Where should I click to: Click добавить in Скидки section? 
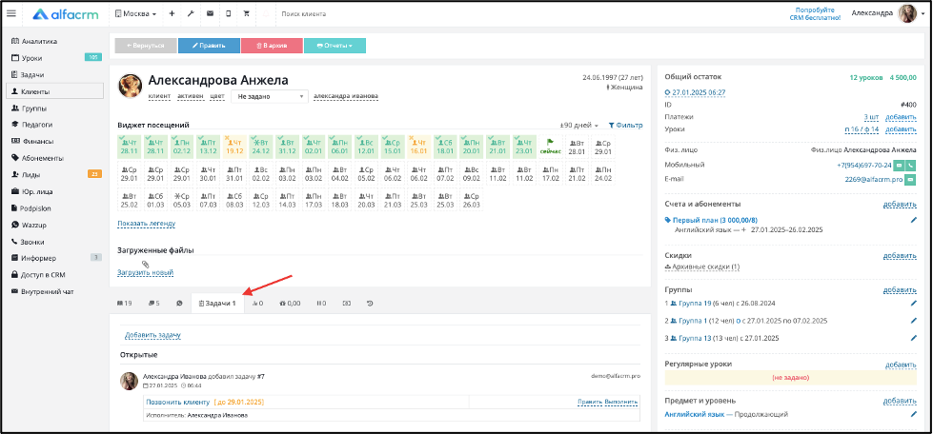[x=900, y=256]
